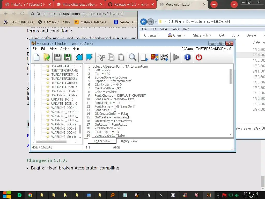The height and width of the screenshot is (199, 265).
Task: Open the Share with dropdown in Explorer
Action: coord(202,35)
